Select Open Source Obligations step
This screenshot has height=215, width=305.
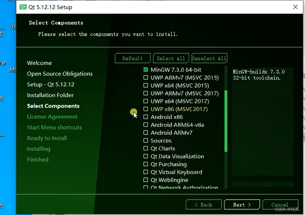pos(60,74)
